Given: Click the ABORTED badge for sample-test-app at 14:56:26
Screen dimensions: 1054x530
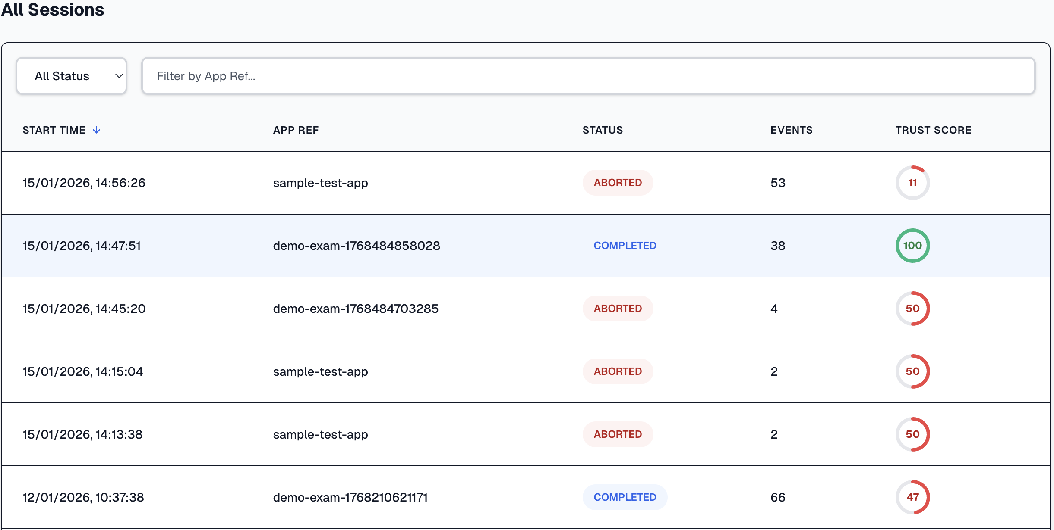Looking at the screenshot, I should [x=618, y=182].
